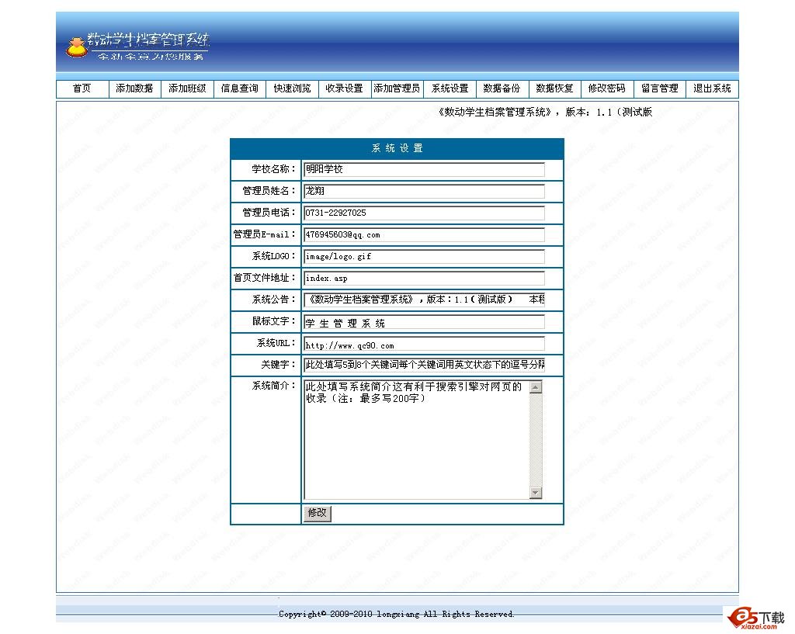Screen dimensions: 795x634
Task: Open 快速浏览 from the navigation bar
Action: (292, 88)
